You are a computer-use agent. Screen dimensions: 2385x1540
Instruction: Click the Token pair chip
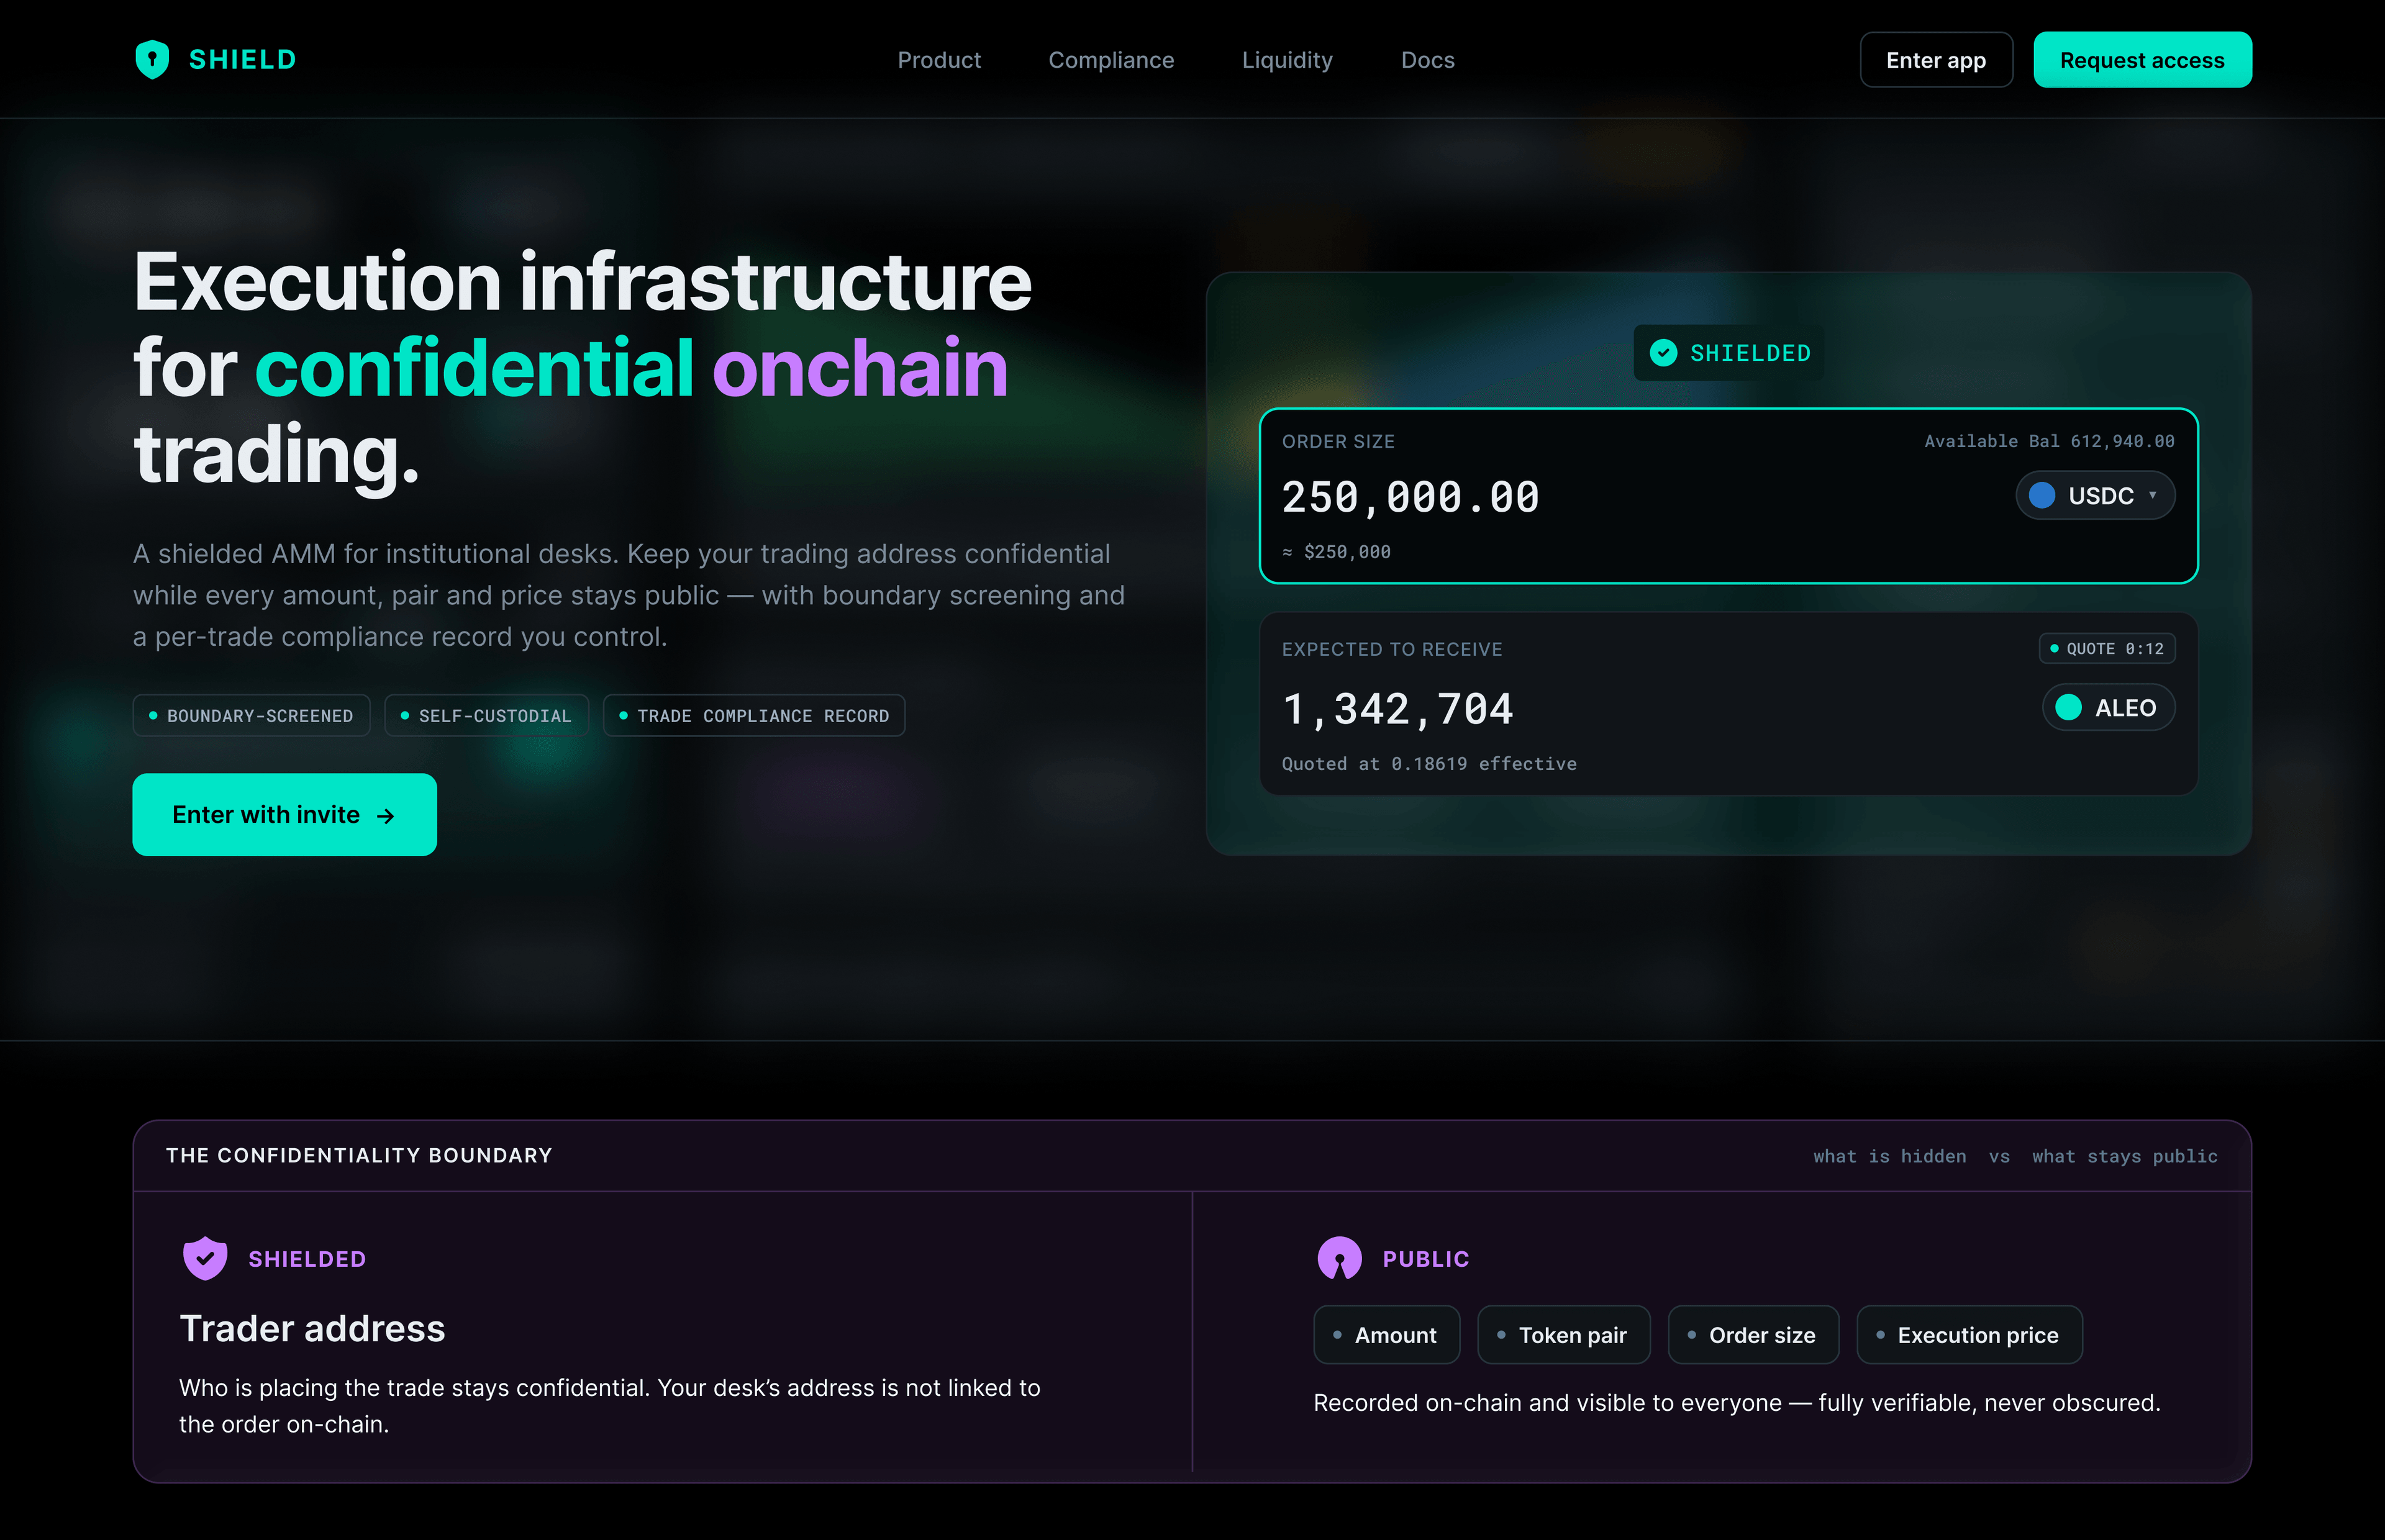coord(1563,1335)
